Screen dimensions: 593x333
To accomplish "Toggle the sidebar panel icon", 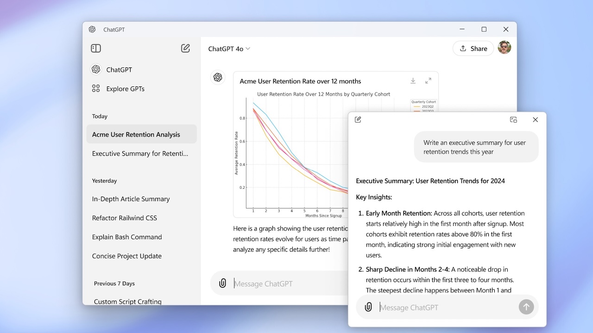I will point(96,49).
